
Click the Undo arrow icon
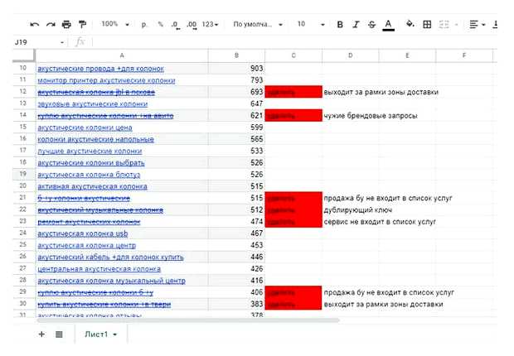(x=36, y=25)
